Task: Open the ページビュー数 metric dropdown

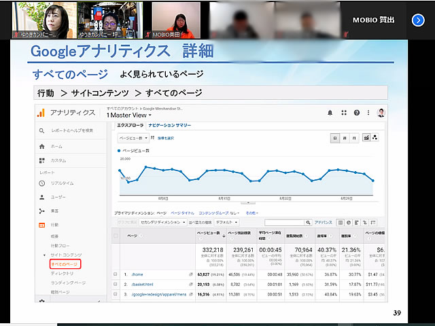Action: coord(133,138)
